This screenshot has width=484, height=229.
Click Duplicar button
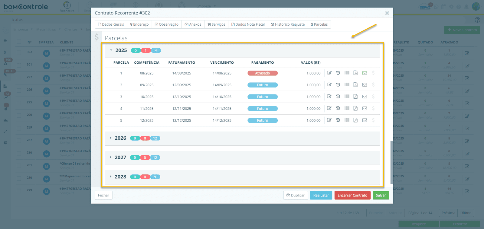pos(296,195)
